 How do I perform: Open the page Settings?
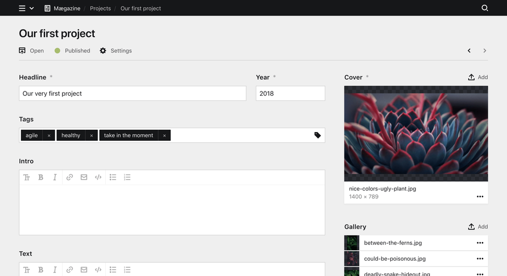tap(116, 51)
